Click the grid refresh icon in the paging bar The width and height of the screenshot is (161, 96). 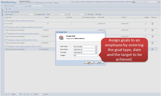(x=31, y=94)
